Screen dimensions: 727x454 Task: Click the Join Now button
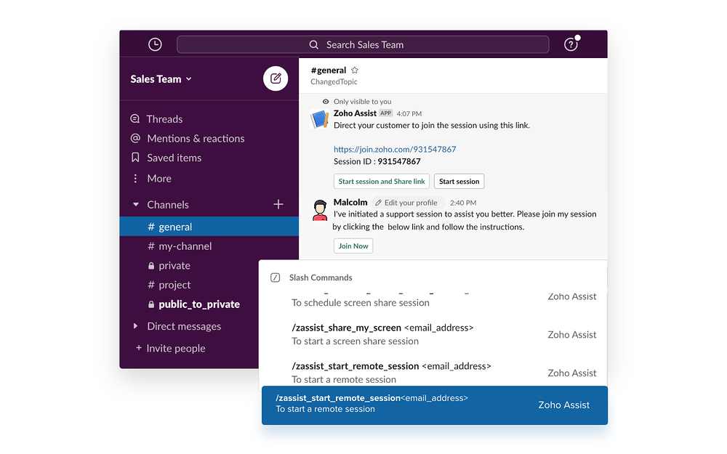(x=353, y=246)
